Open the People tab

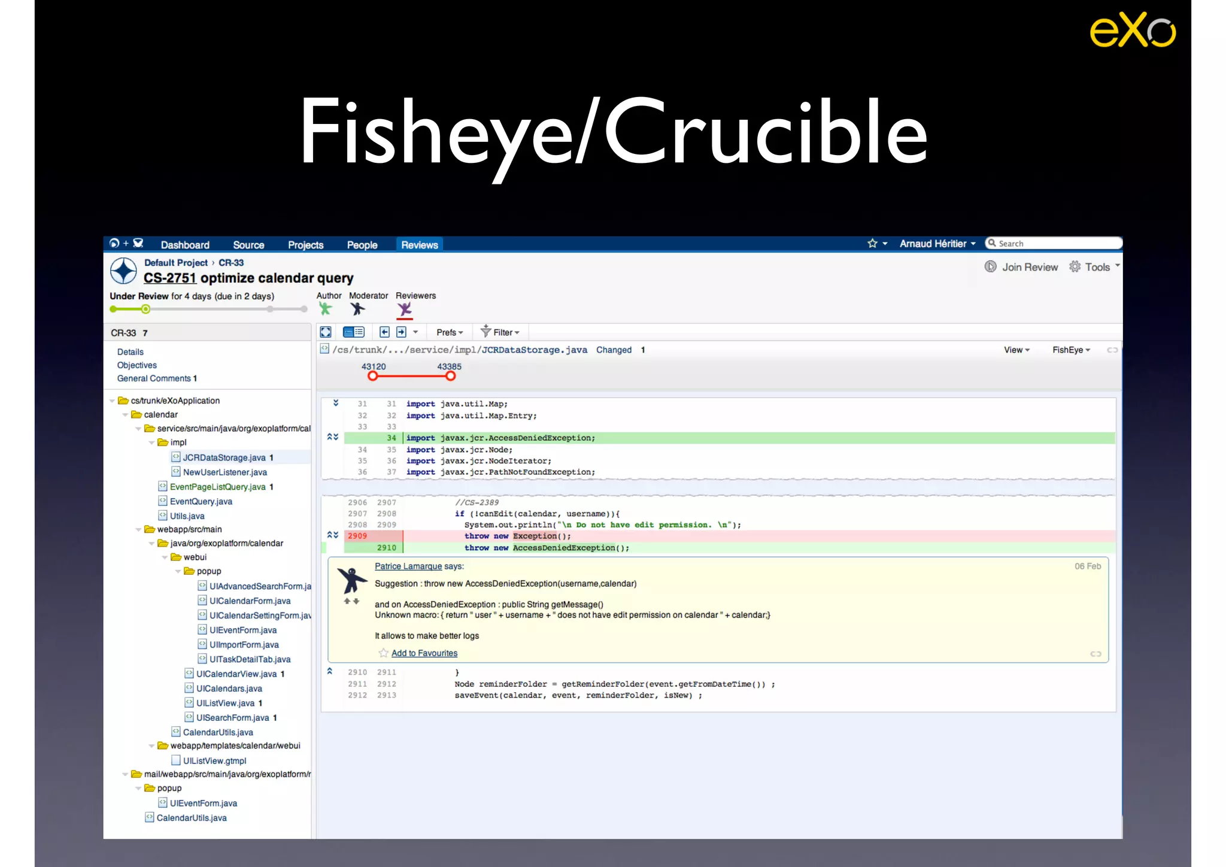pos(362,245)
